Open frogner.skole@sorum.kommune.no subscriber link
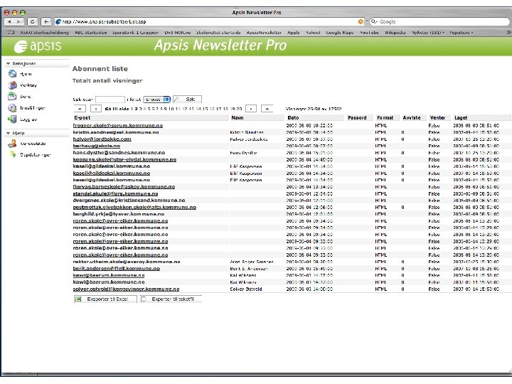Viewport: 512px width, 384px height. 118,126
